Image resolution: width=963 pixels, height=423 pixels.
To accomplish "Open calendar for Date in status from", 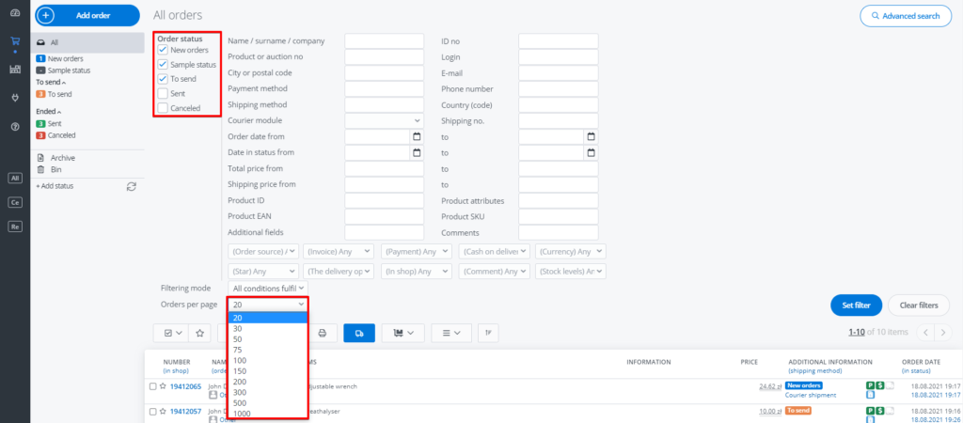I will (417, 152).
